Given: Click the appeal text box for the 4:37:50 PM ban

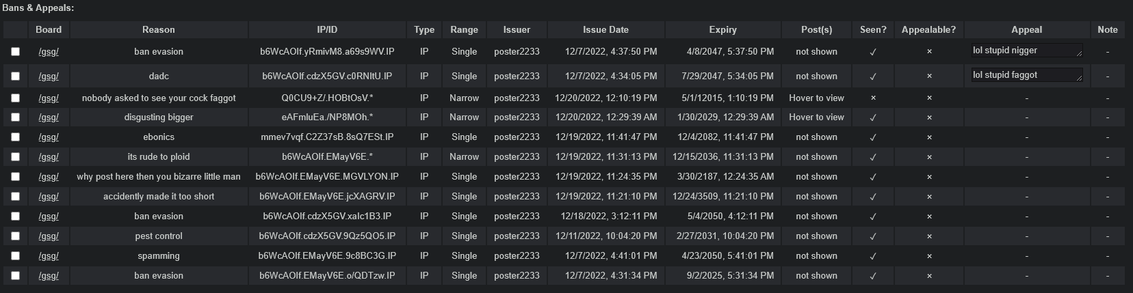Looking at the screenshot, I should point(1023,51).
